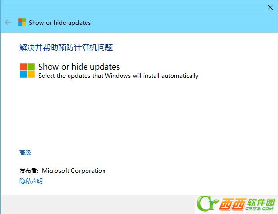
Task: Click the red tile of the large logo
Action: click(23, 67)
